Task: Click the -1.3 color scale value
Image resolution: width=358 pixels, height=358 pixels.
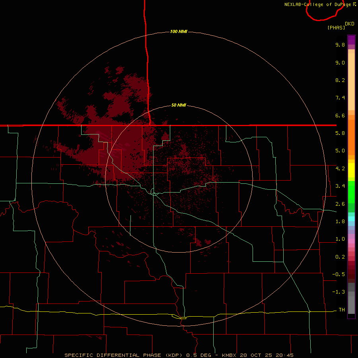Action: (339, 292)
